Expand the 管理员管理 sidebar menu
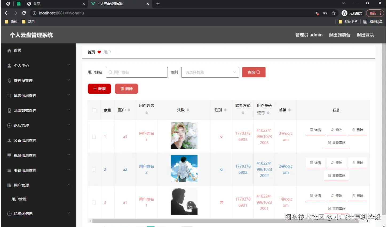 point(69,80)
